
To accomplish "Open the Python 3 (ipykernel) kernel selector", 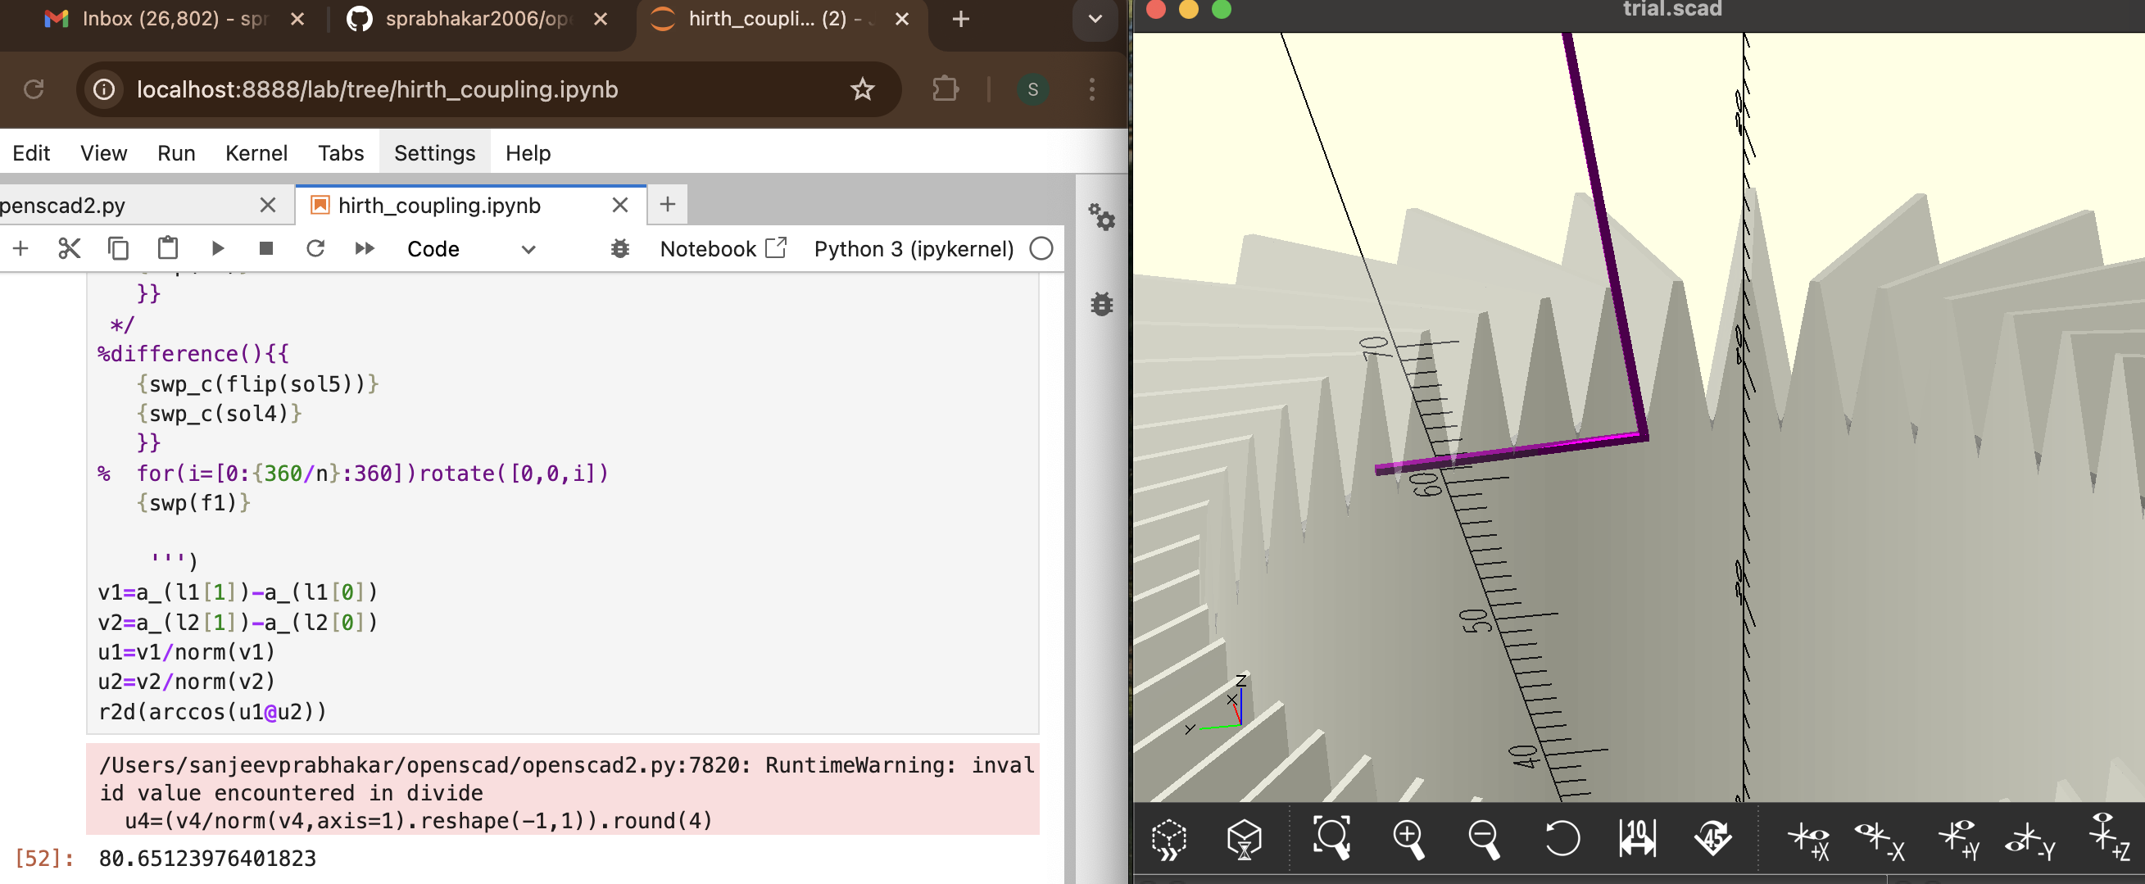I will 914,249.
